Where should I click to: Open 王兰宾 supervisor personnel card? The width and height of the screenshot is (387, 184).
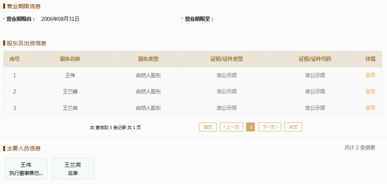73,169
